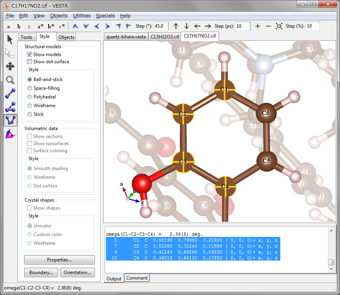This screenshot has height=295, width=340.
Task: Open the Utilities menu
Action: [81, 16]
